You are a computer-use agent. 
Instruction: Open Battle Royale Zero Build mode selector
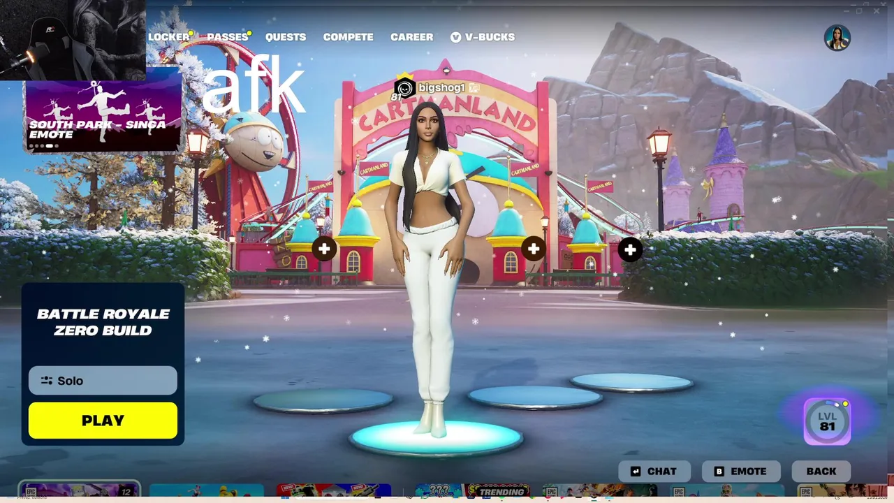[103, 322]
